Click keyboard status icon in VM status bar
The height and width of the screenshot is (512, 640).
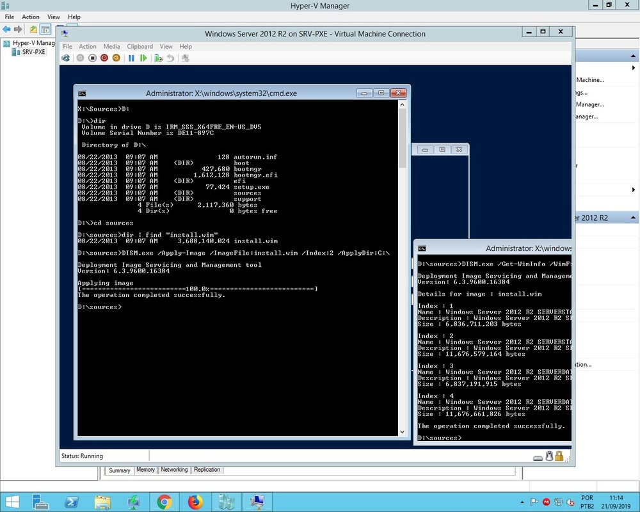point(538,458)
